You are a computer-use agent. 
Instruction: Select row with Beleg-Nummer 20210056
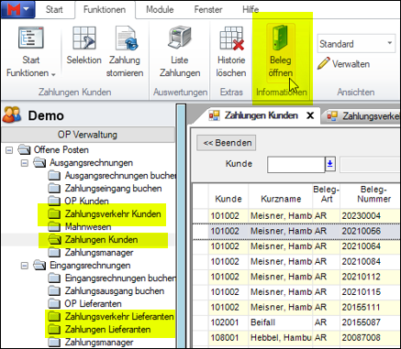click(x=296, y=232)
